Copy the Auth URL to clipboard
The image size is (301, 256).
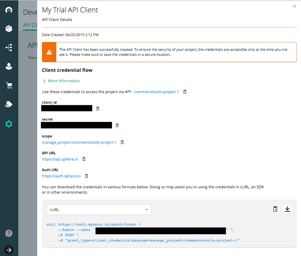pos(86,176)
